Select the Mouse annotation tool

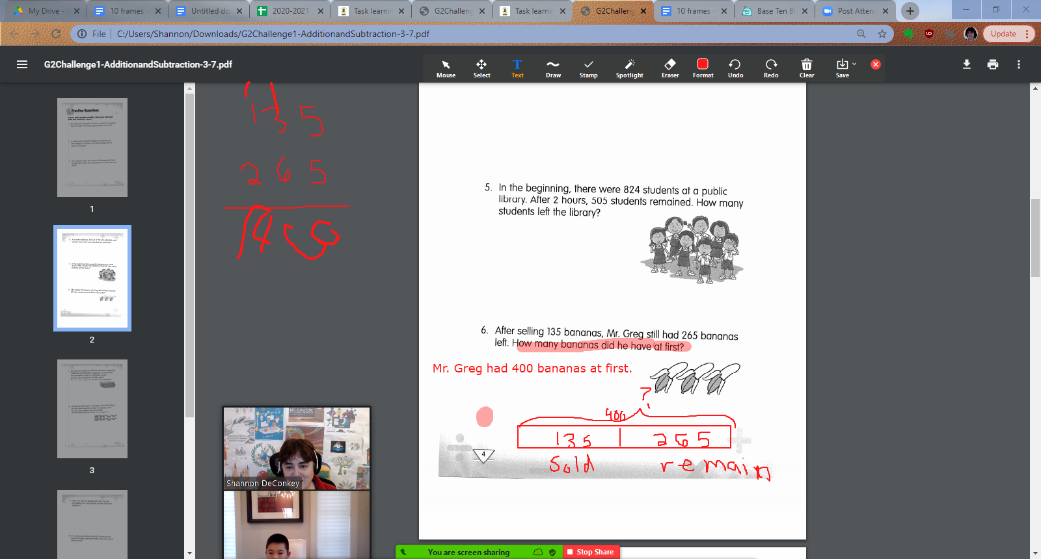[446, 68]
